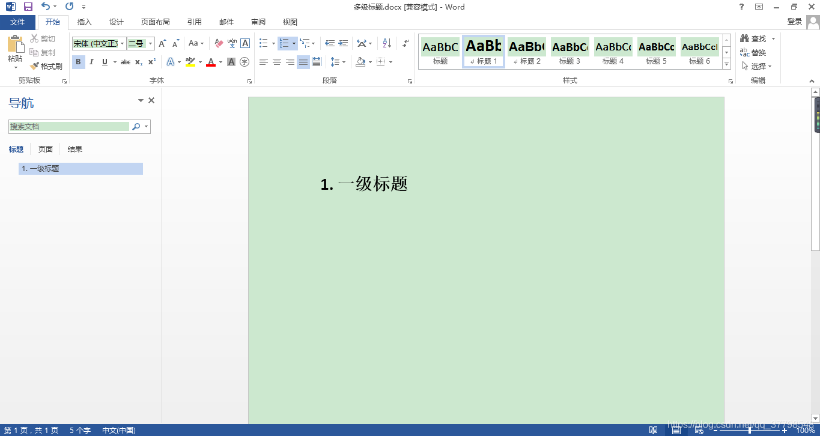Click 登录 (Sign in) link

click(x=795, y=22)
